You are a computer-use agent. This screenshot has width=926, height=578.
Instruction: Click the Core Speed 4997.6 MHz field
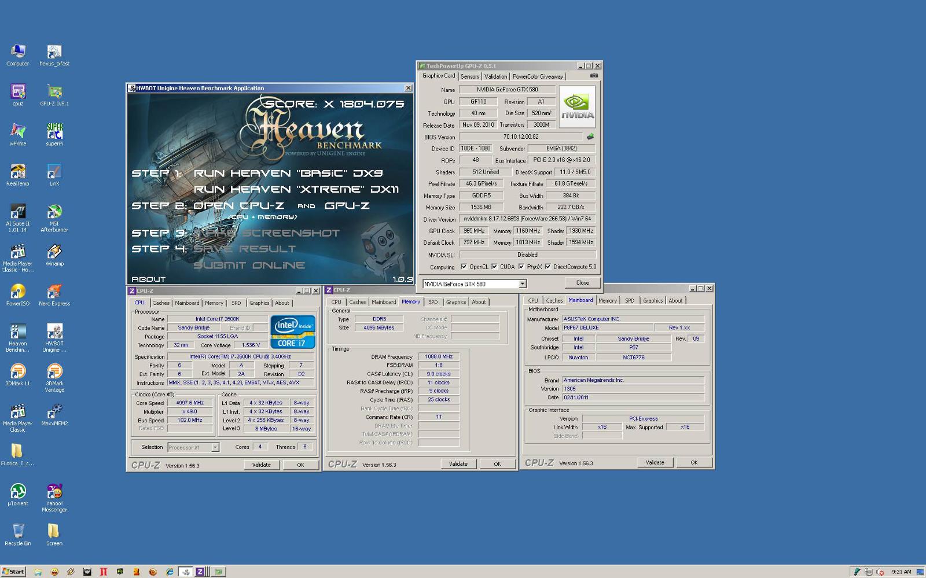pos(190,403)
